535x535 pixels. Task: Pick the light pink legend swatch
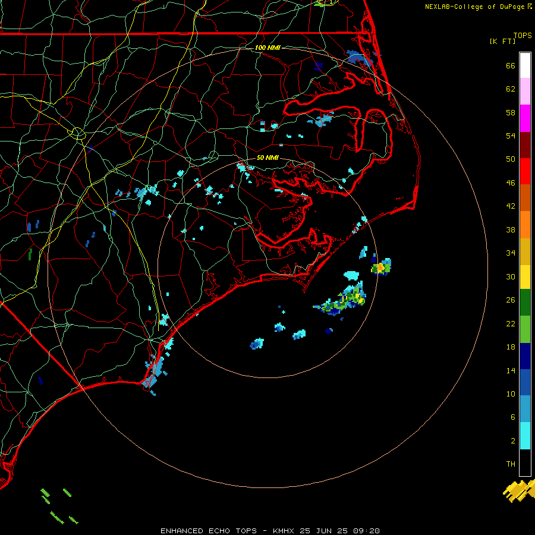525,91
